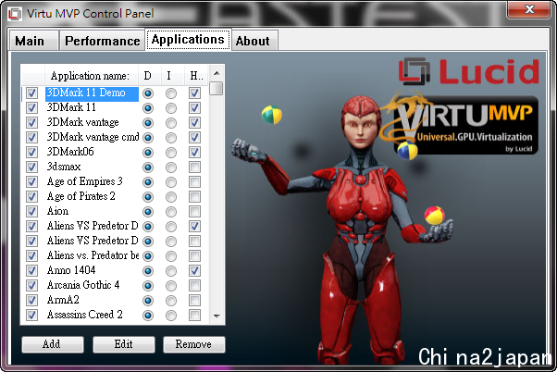
Task: Close the Virtu MVP Control Panel window
Action: click(529, 9)
